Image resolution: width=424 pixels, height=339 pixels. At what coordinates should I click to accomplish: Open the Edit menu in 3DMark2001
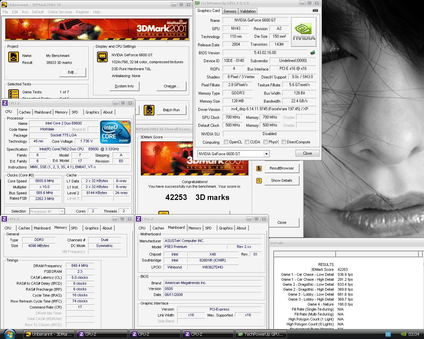[x=15, y=12]
